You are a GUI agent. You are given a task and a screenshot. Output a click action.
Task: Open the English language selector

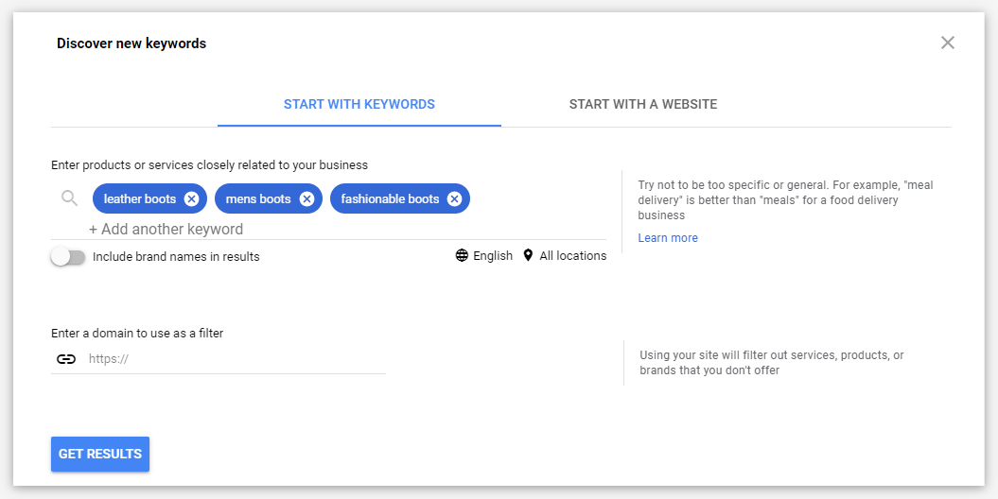493,255
